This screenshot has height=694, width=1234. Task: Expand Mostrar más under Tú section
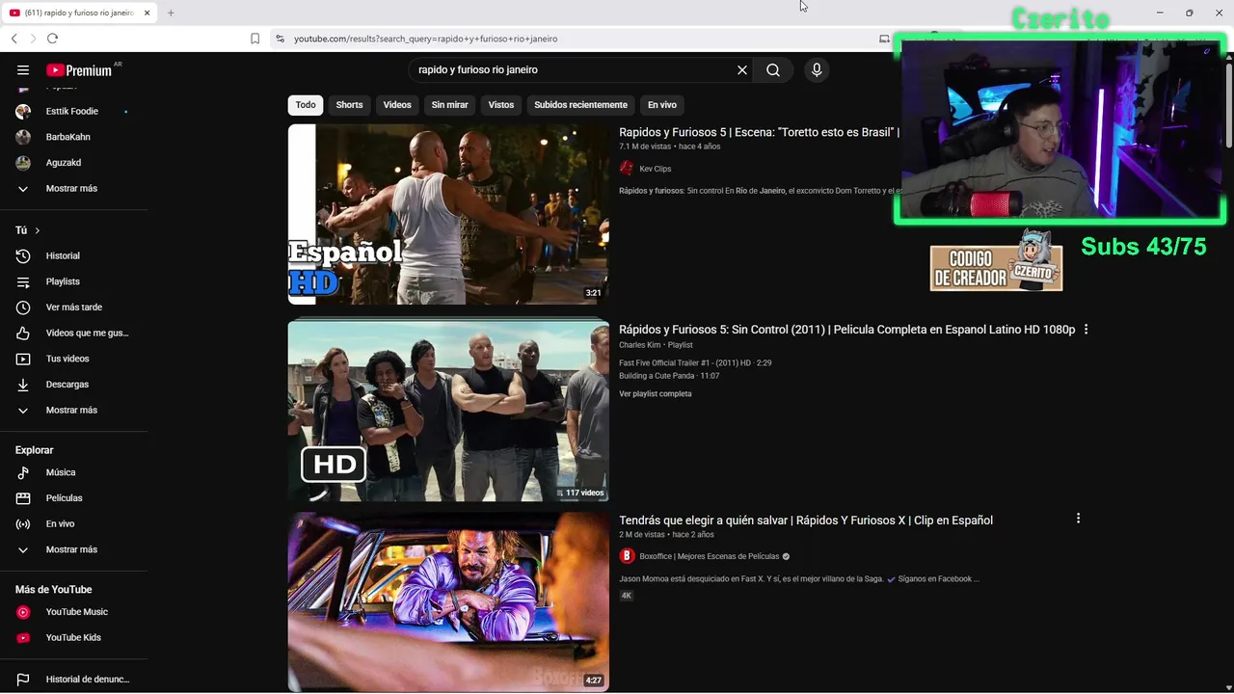73,410
